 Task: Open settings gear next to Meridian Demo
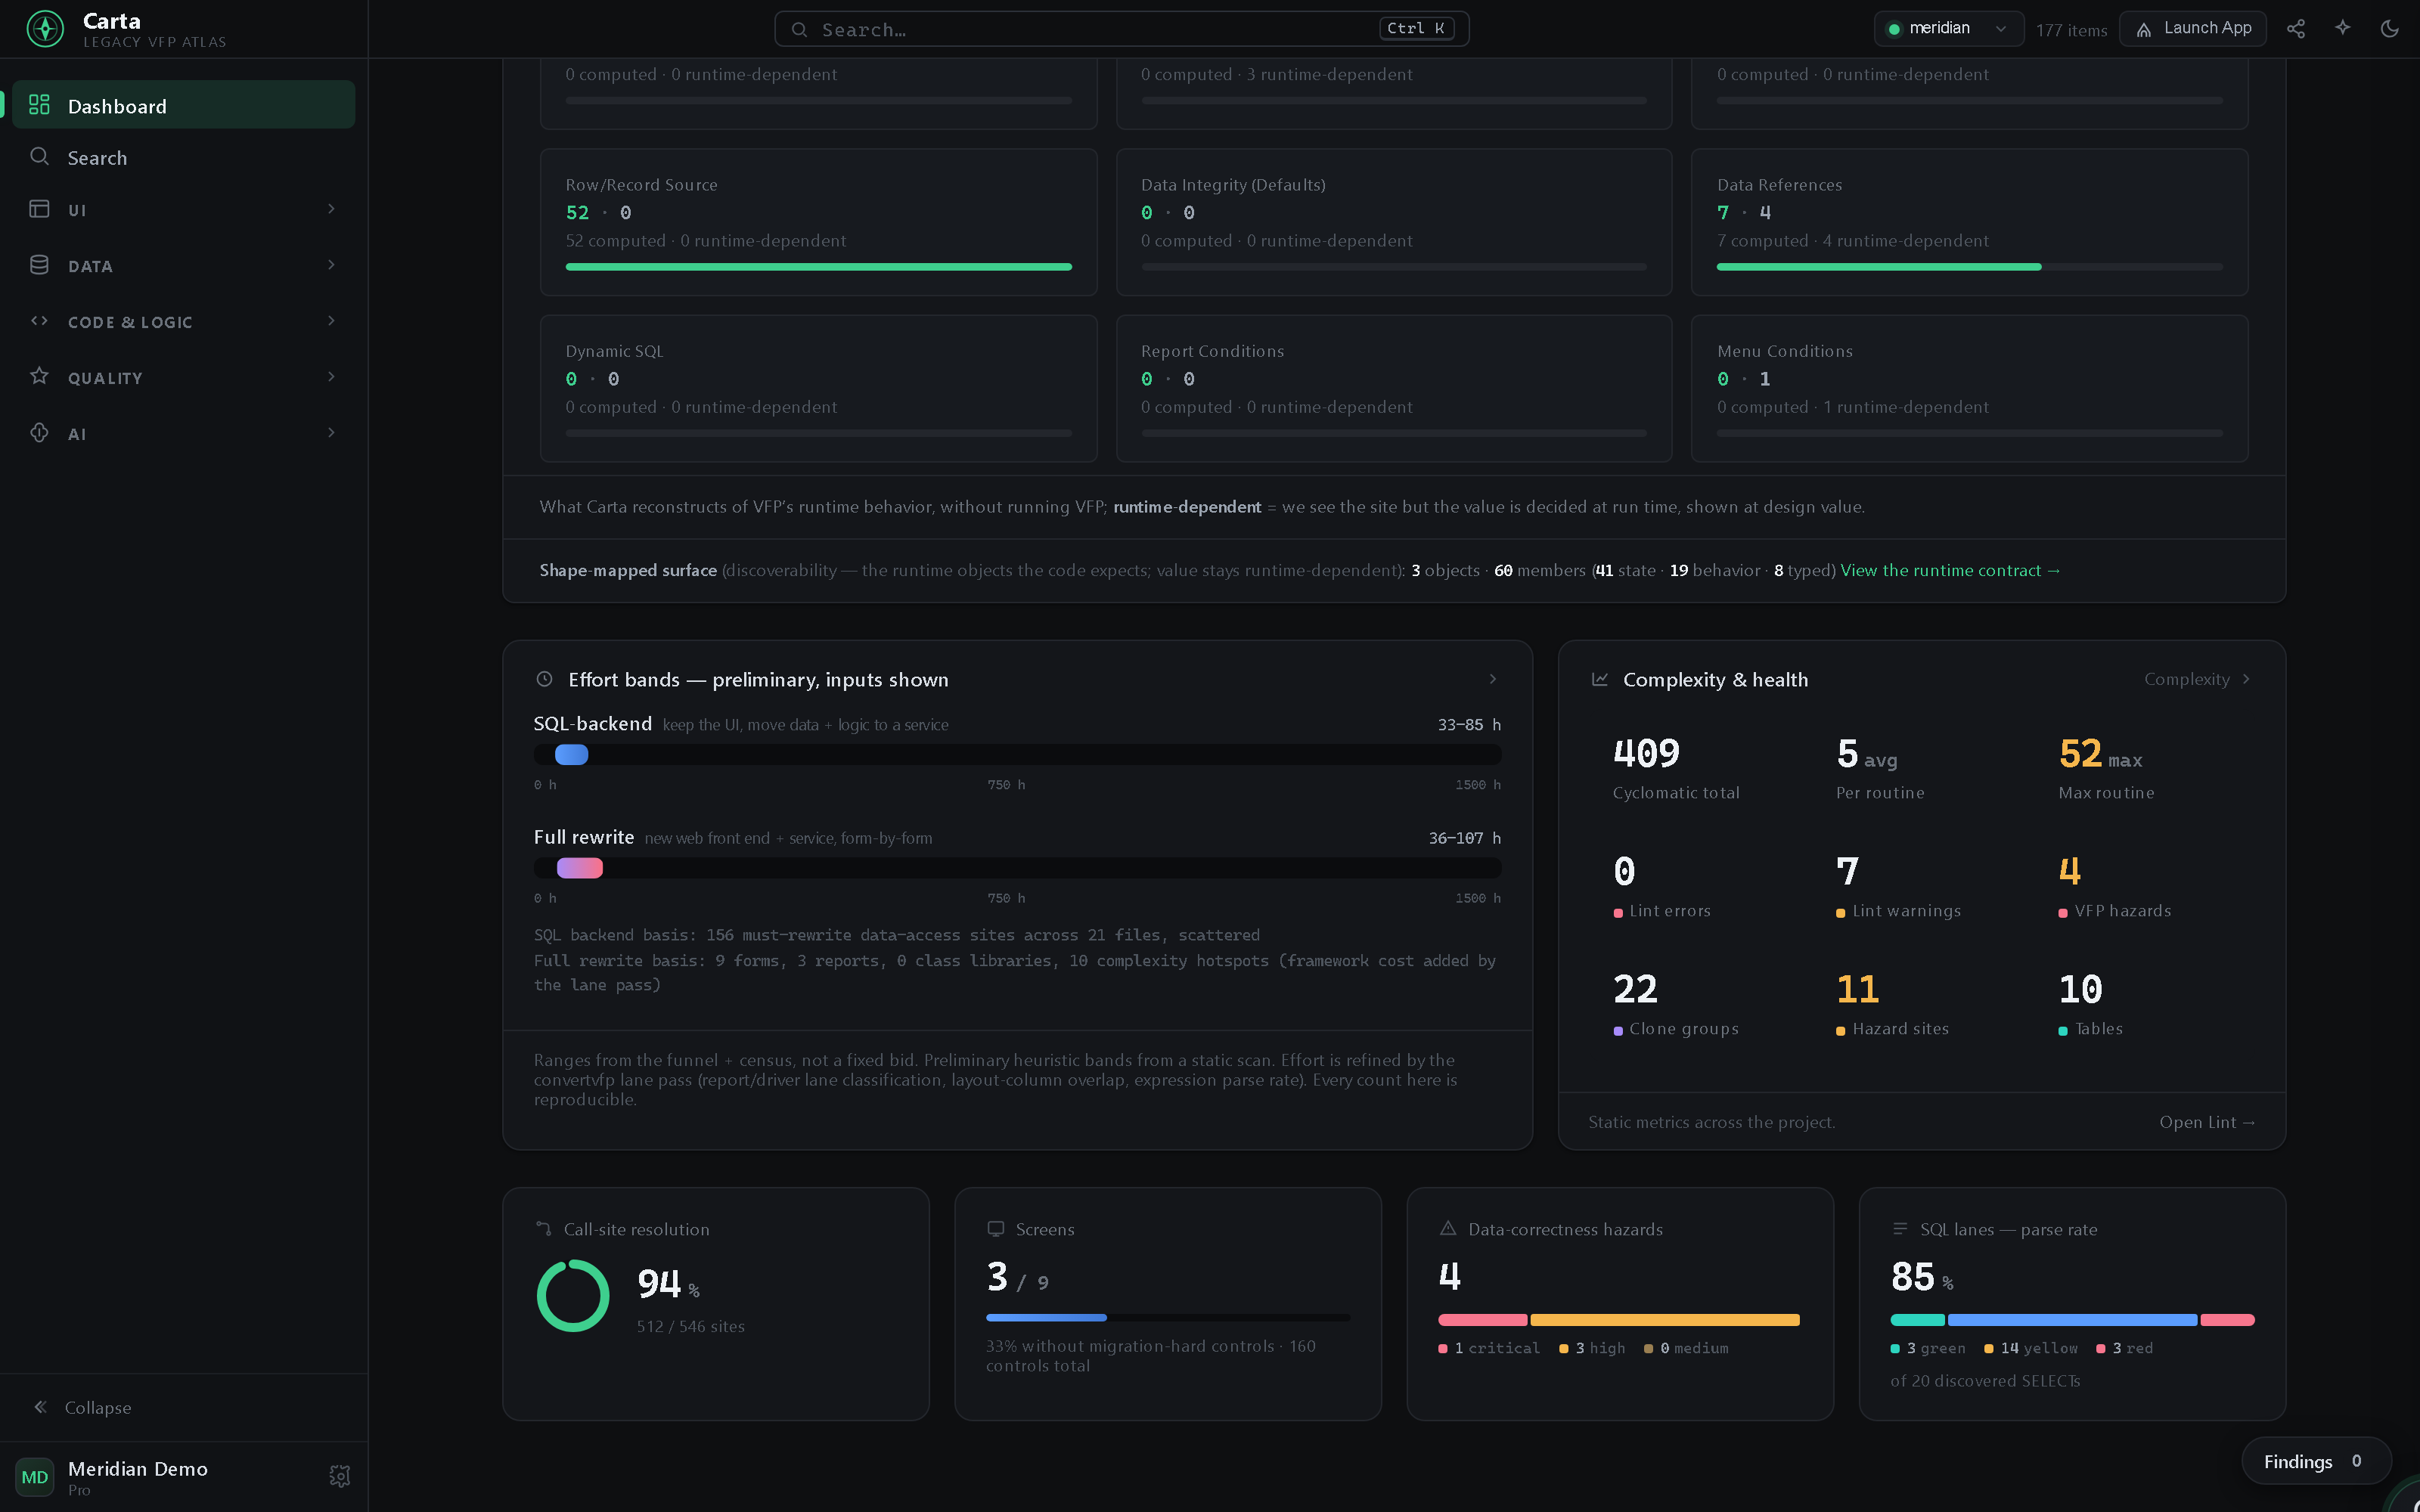click(x=340, y=1476)
